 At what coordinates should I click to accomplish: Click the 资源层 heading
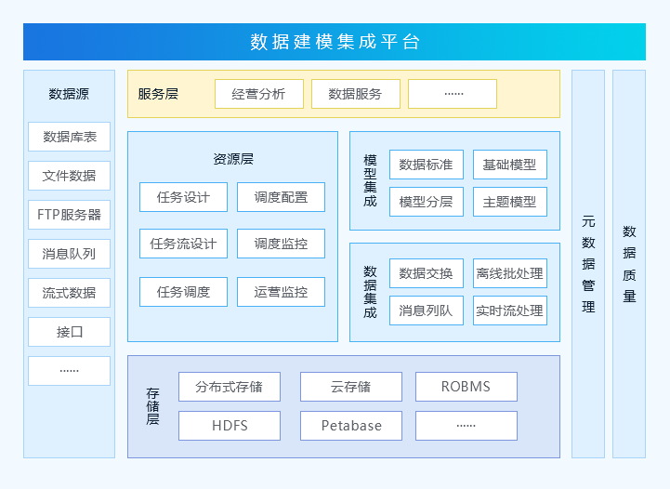pos(233,159)
